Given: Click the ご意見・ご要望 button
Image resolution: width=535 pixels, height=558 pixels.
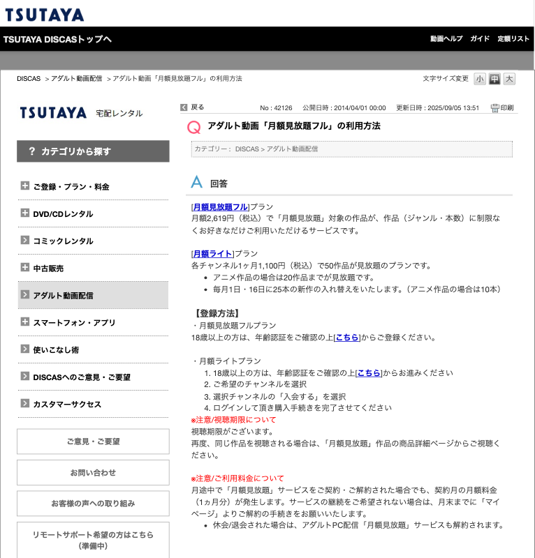Looking at the screenshot, I should click(93, 442).
